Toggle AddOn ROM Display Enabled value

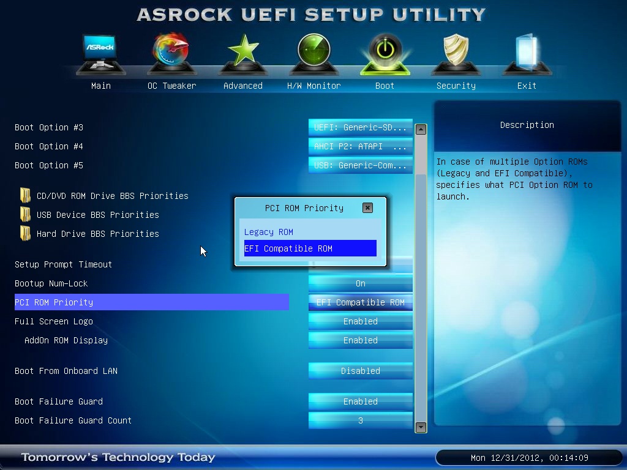point(360,340)
